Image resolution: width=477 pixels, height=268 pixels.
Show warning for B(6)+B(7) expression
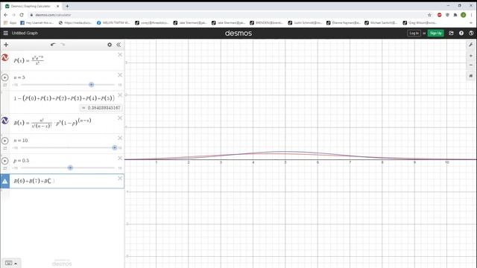(5, 181)
